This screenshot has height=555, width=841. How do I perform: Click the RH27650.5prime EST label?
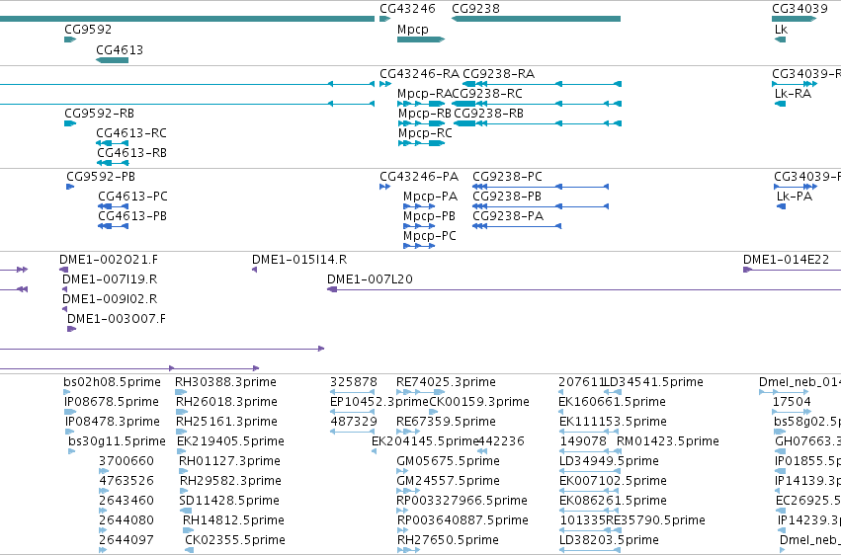coord(448,540)
